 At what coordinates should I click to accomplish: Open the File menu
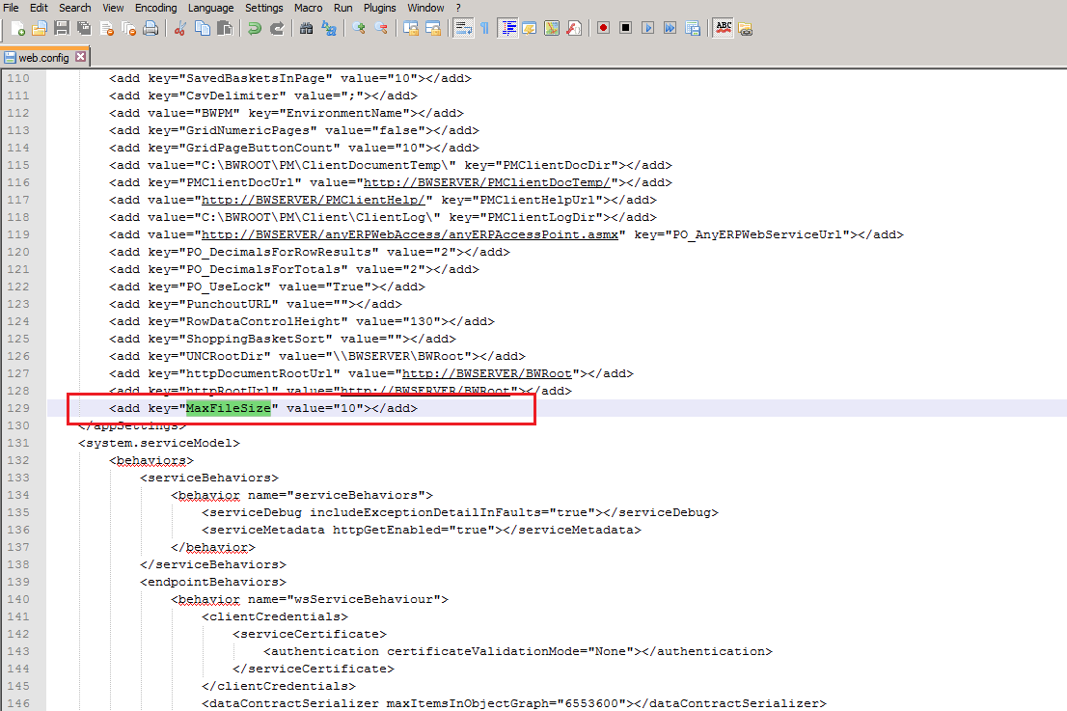pyautogui.click(x=11, y=8)
